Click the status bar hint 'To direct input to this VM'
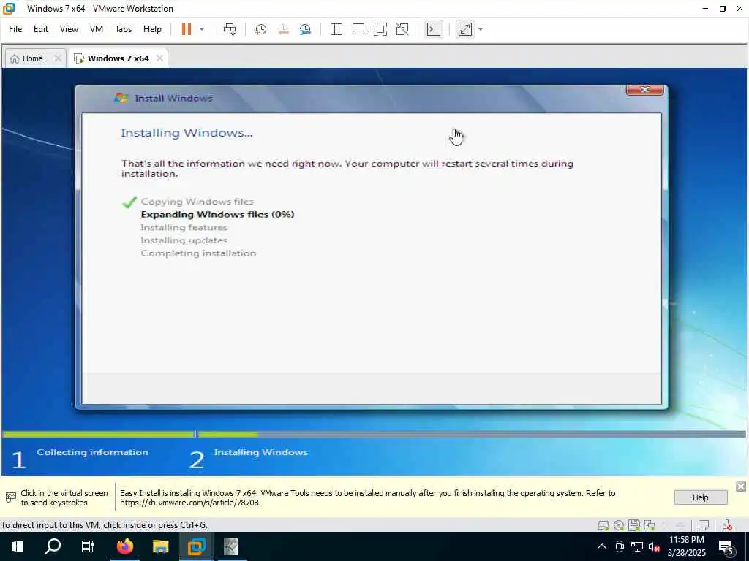 point(104,524)
